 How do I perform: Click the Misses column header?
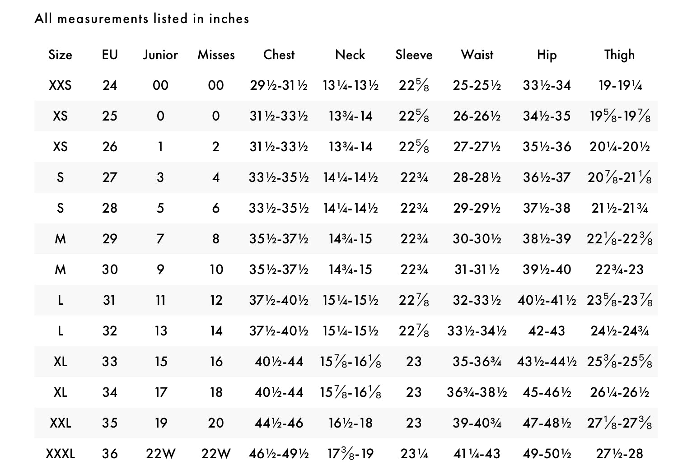[x=216, y=55]
